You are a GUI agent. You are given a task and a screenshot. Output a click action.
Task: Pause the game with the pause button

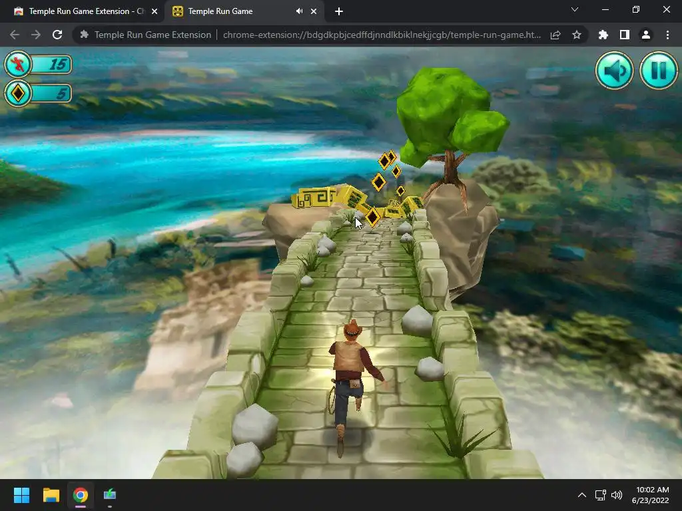[659, 71]
